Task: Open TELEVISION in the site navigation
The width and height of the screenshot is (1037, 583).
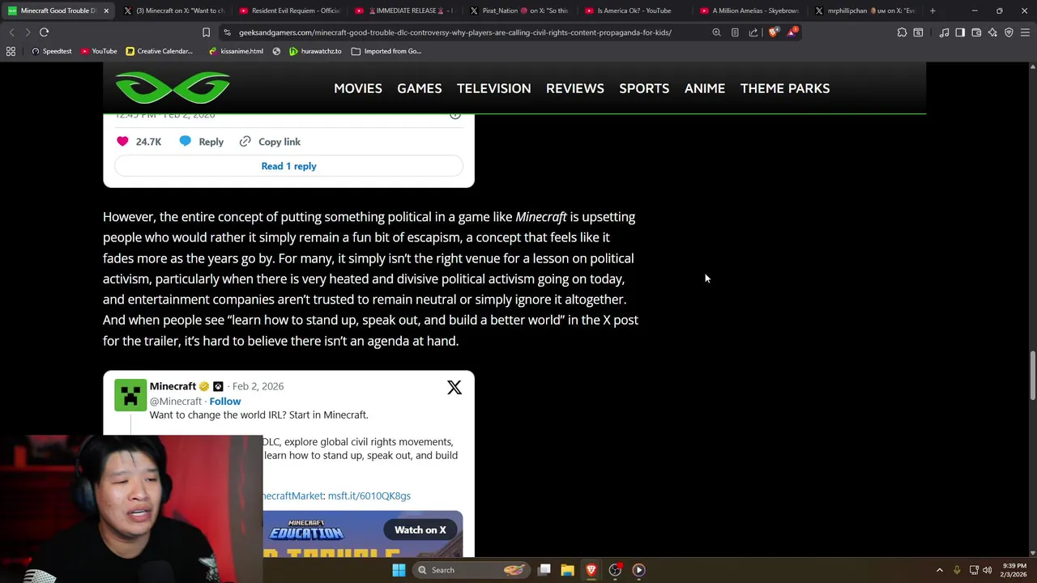Action: coord(494,88)
